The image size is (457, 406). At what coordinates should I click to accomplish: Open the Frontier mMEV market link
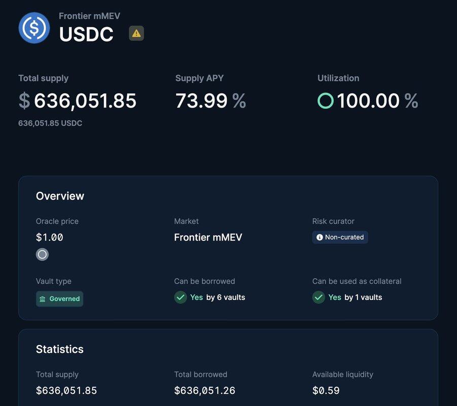(208, 237)
